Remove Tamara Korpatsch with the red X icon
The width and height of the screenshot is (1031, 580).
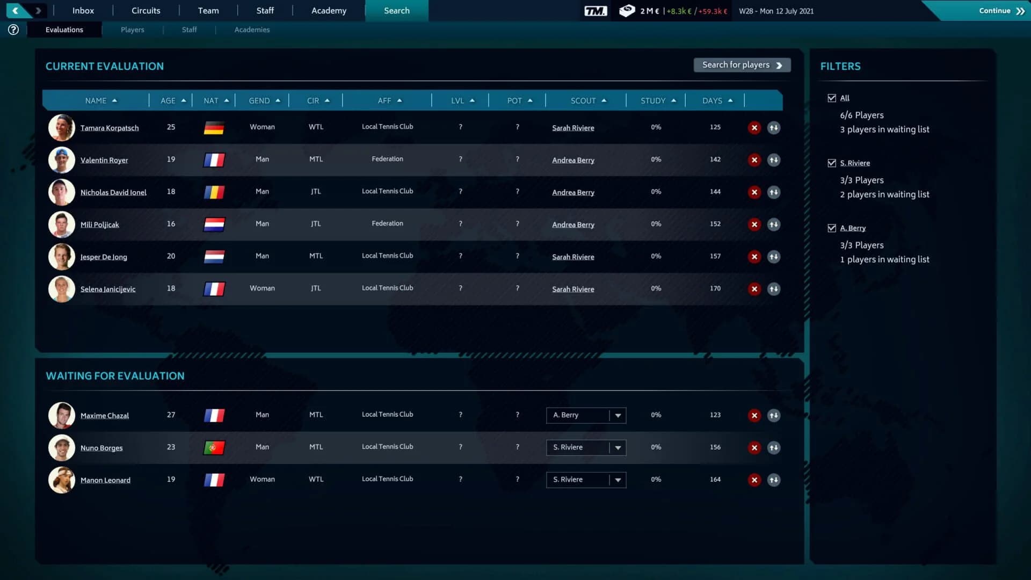(754, 128)
